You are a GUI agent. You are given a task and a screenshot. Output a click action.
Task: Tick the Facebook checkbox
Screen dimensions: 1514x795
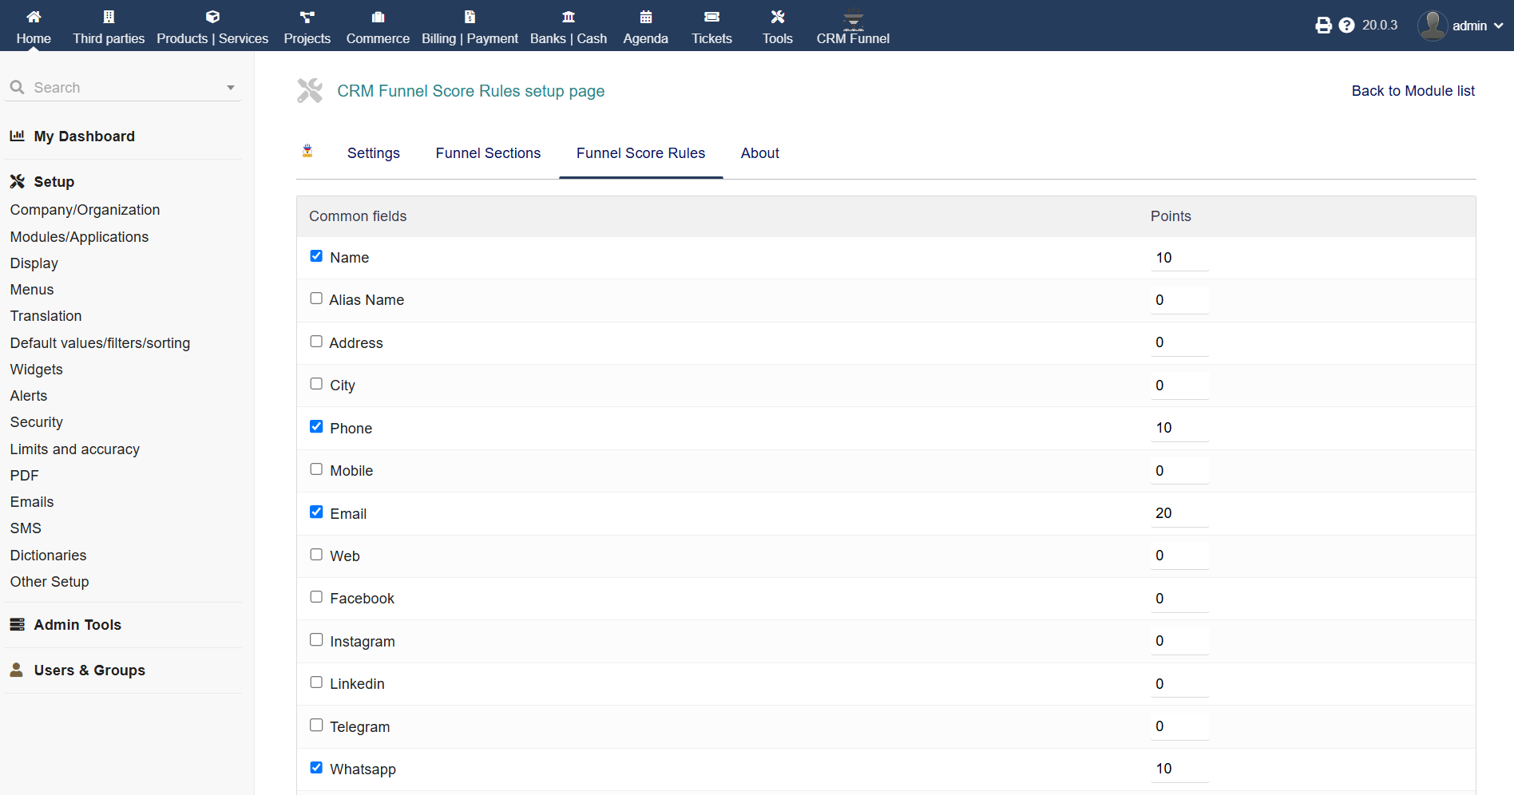click(316, 597)
